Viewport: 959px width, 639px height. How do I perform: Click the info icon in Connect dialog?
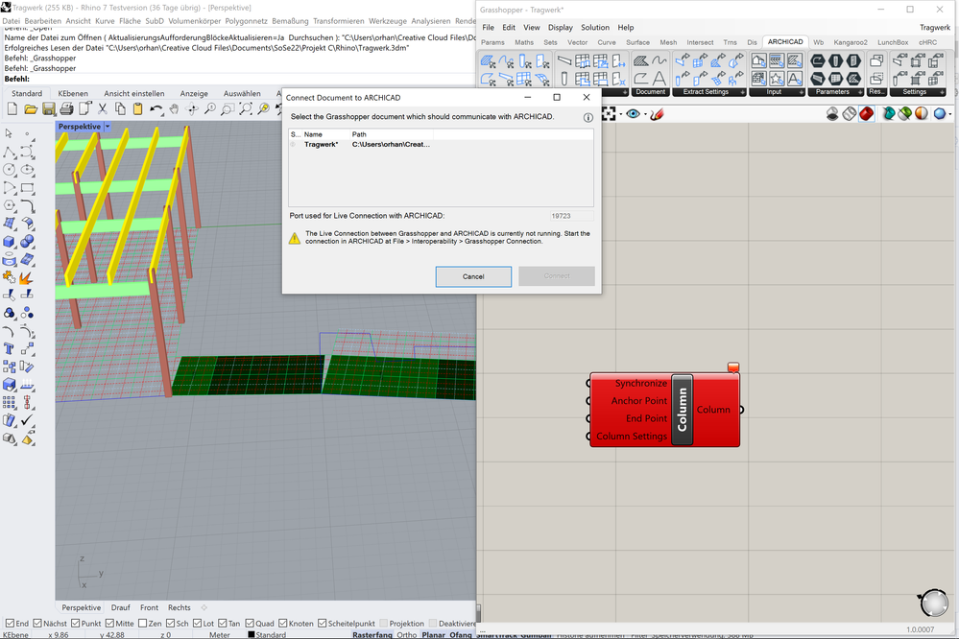click(587, 117)
